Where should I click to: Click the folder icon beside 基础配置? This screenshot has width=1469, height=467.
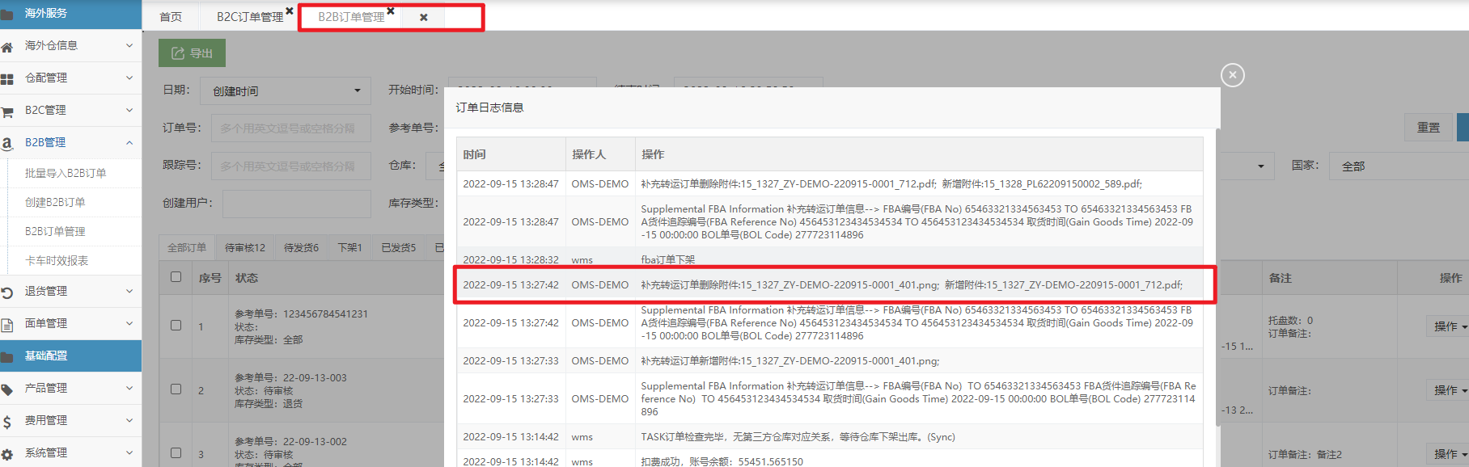[7, 356]
